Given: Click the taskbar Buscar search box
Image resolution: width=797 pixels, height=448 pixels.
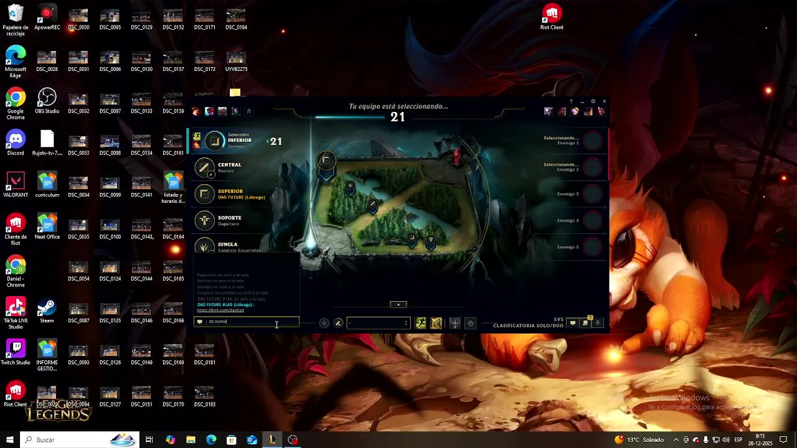Looking at the screenshot, I should click(80, 440).
